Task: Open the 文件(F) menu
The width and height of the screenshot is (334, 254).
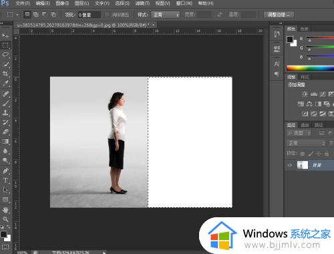Action: click(23, 3)
